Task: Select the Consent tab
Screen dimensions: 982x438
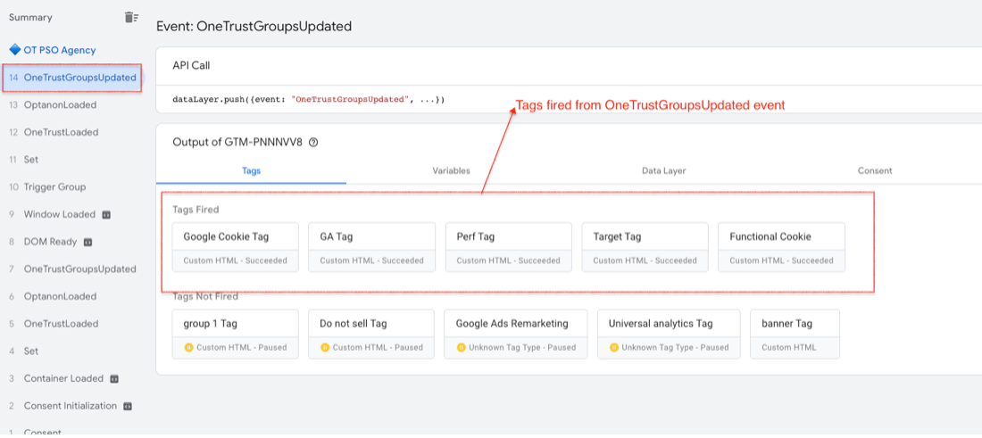Action: point(874,170)
